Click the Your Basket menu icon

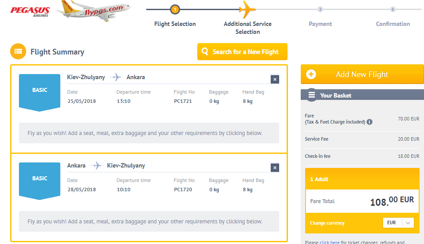[312, 95]
